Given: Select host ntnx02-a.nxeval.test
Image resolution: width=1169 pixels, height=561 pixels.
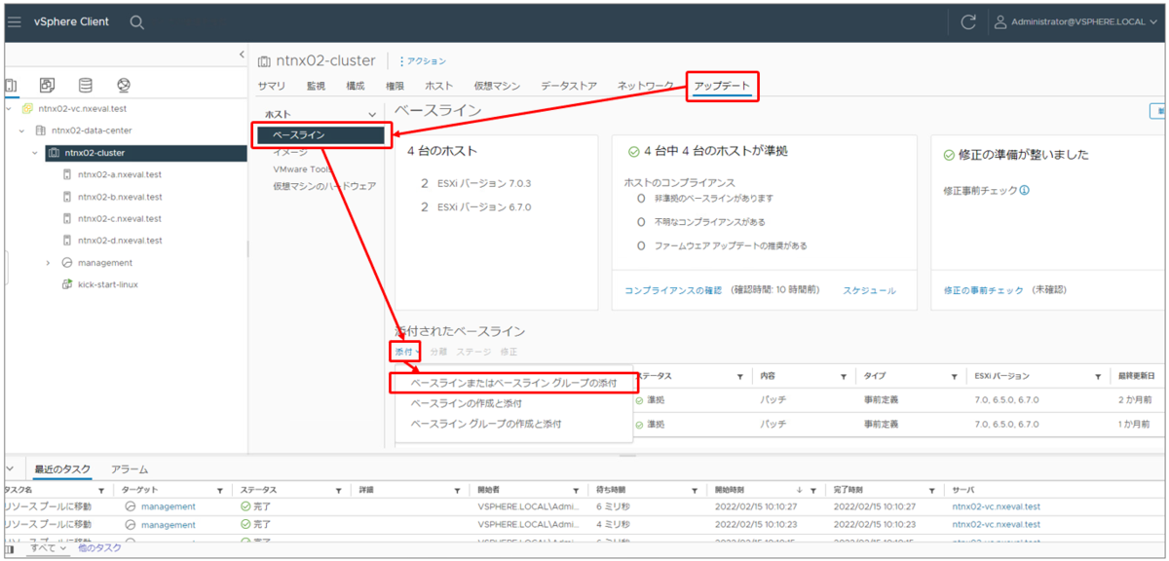Looking at the screenshot, I should pos(119,174).
